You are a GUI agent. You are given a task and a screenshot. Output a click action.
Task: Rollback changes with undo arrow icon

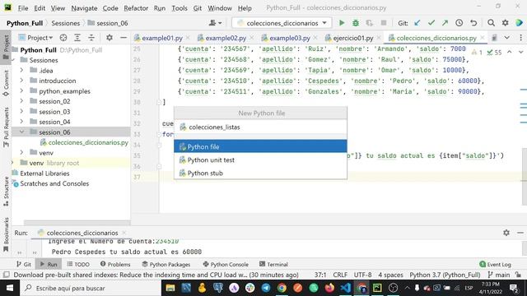click(473, 23)
